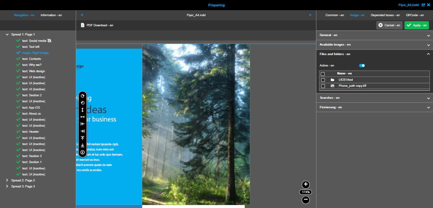Screen dimensions: 433x208
Task: Collapse the Files and folders panel
Action: click(428, 54)
